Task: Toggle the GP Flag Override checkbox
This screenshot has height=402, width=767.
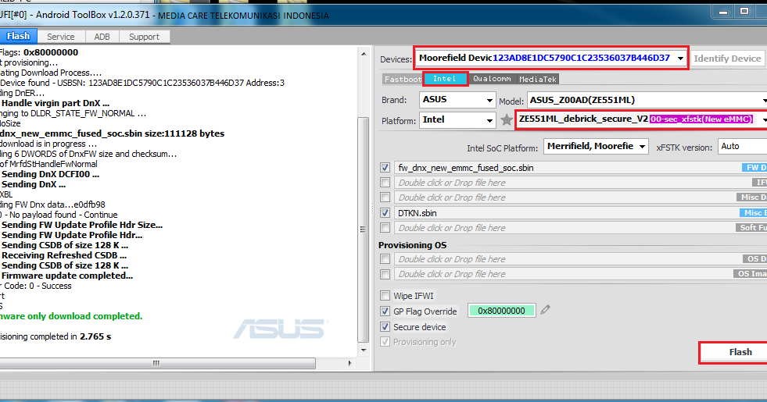Action: (x=385, y=311)
